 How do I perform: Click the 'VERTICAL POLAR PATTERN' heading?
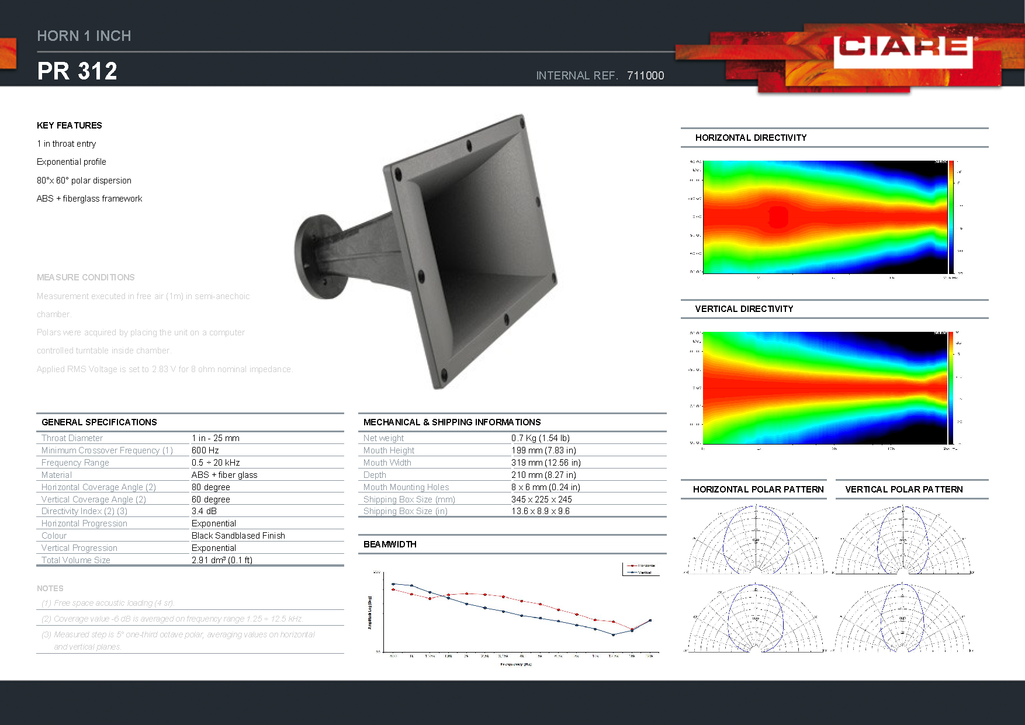click(x=904, y=490)
